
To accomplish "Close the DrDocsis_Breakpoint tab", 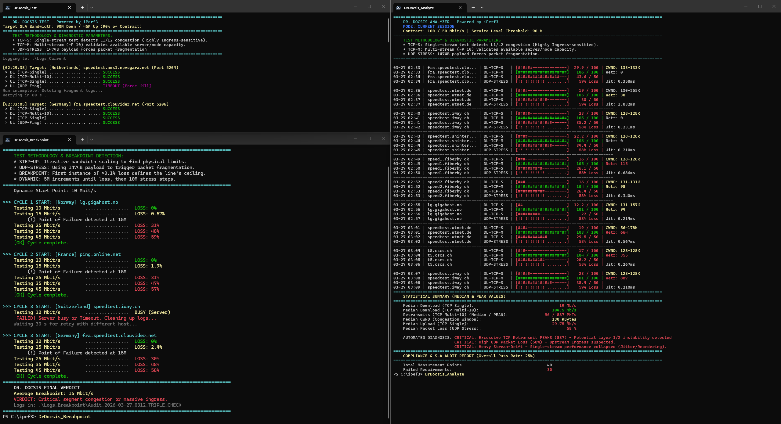I will (69, 140).
